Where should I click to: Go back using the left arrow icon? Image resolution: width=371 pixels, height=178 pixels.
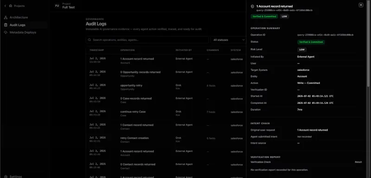[5, 6]
